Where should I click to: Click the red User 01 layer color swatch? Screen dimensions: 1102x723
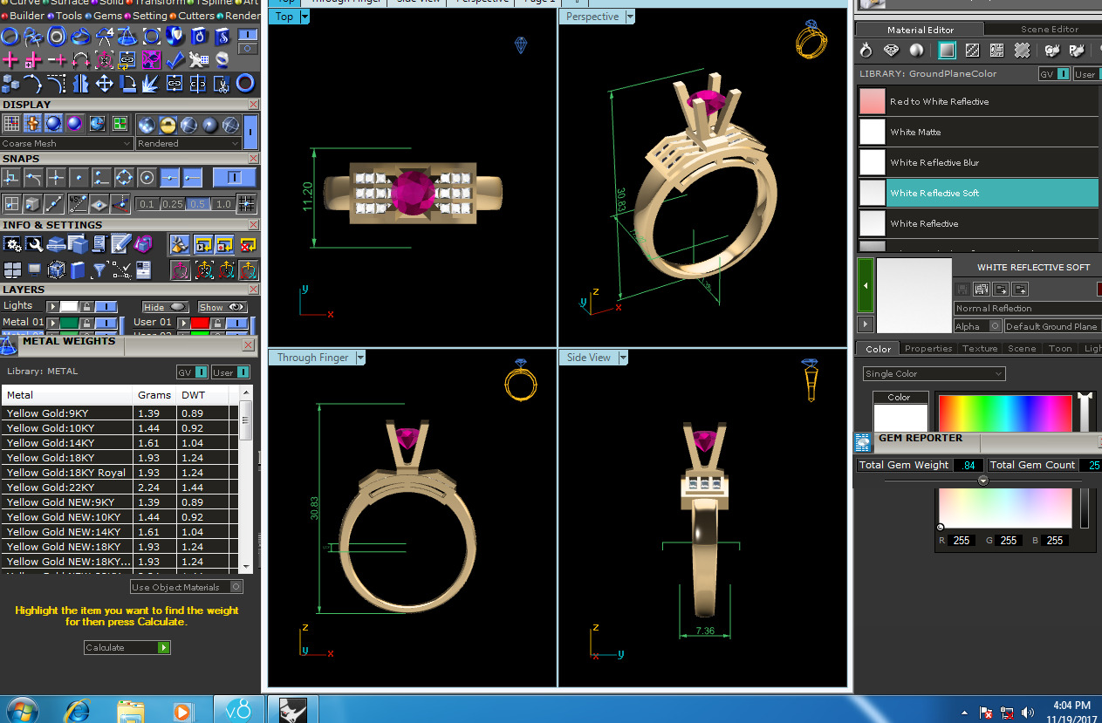pos(200,323)
